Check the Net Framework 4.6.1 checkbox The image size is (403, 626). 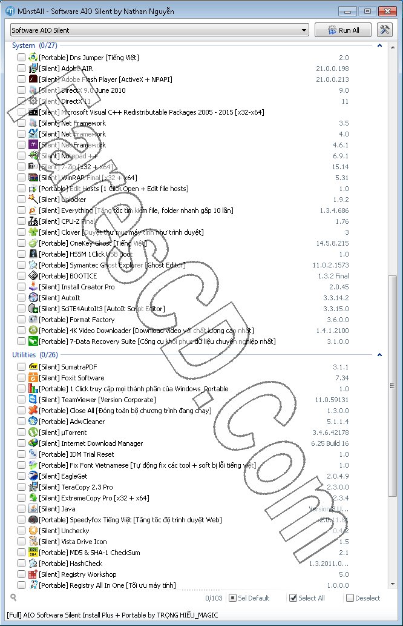[x=22, y=144]
